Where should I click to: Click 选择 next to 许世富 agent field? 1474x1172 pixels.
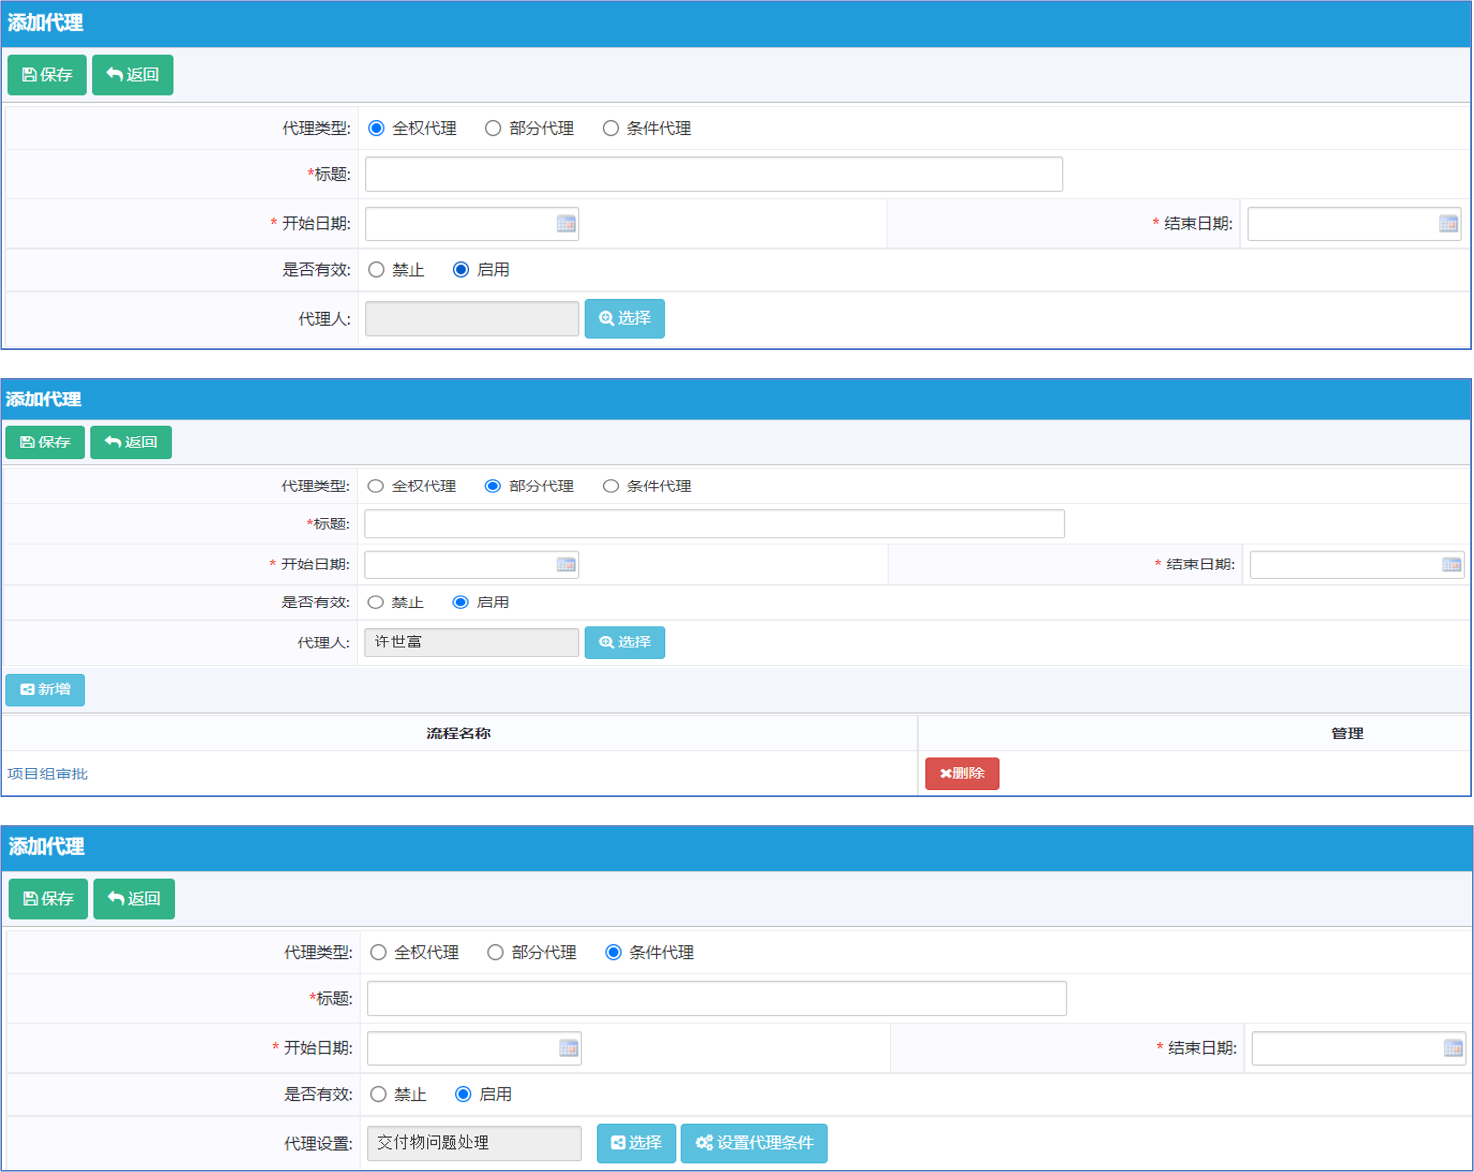tap(624, 642)
